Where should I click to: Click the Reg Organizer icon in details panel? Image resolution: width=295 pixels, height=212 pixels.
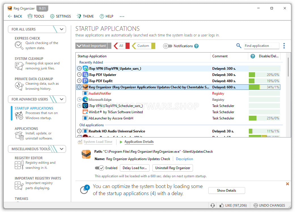[86, 154]
